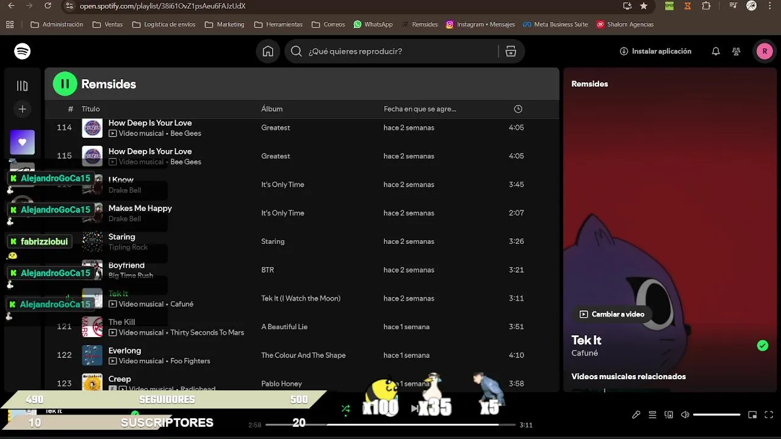Open Chrome three-dot menu
The width and height of the screenshot is (781, 439).
point(769,6)
